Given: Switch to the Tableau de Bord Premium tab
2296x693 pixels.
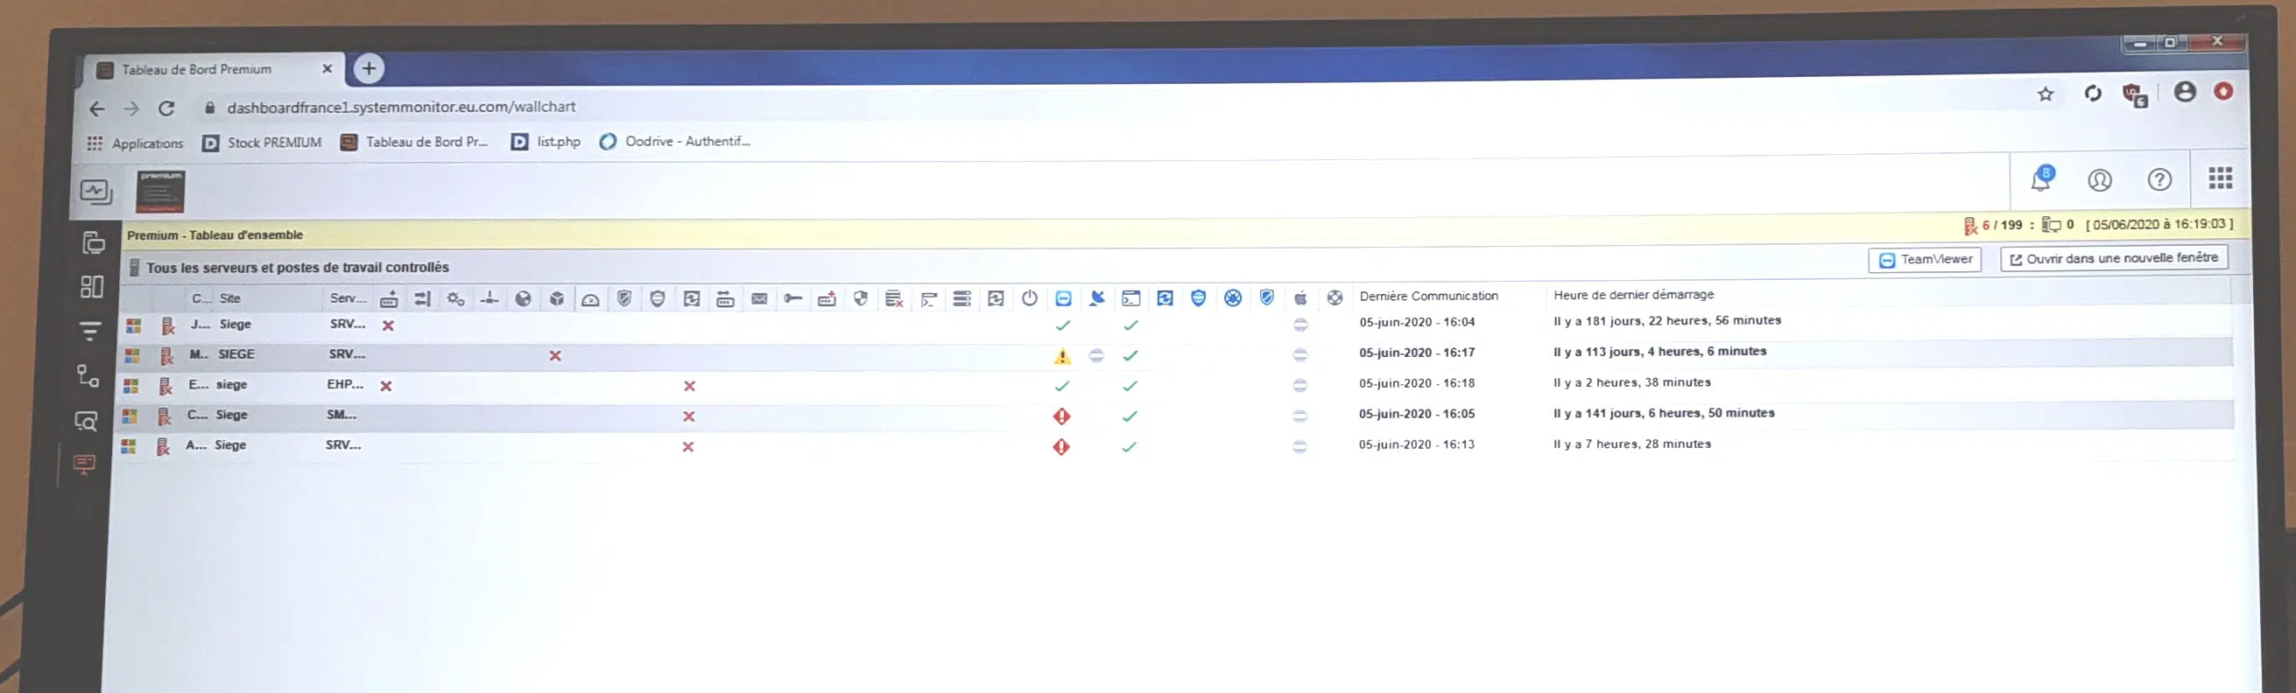Looking at the screenshot, I should [214, 69].
